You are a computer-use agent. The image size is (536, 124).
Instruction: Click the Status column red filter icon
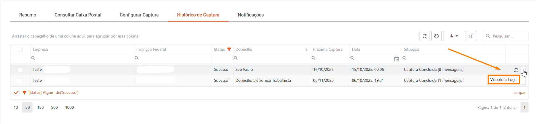(x=229, y=49)
